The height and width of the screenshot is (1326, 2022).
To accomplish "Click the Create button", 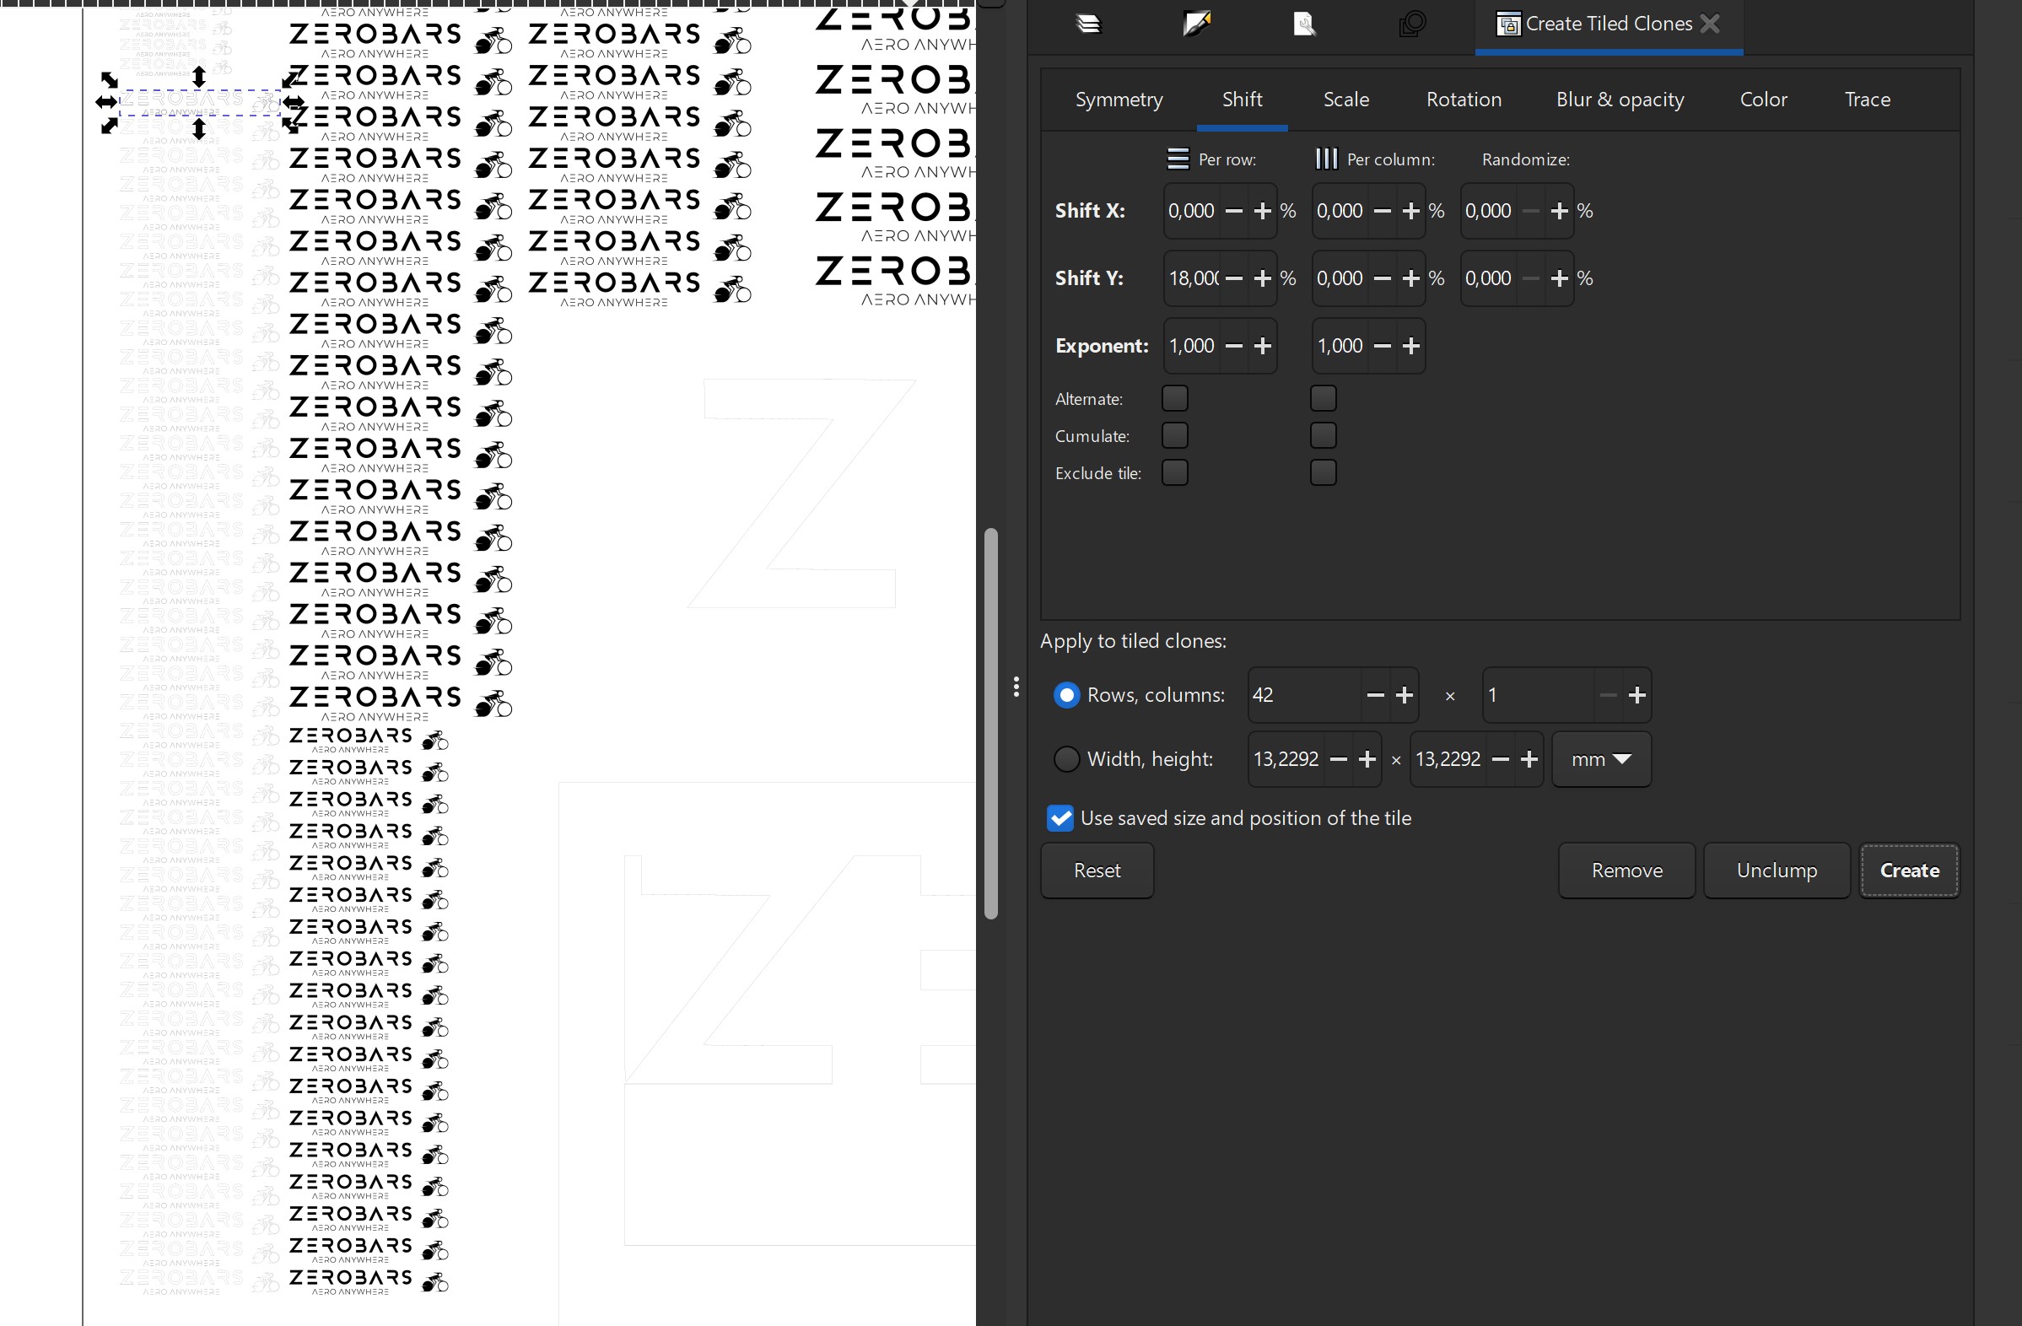I will point(1909,871).
